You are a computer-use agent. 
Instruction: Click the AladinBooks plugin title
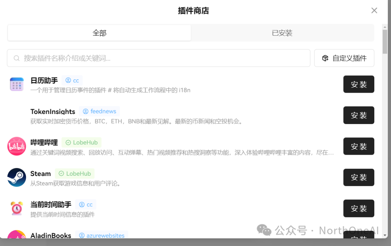pyautogui.click(x=51, y=235)
